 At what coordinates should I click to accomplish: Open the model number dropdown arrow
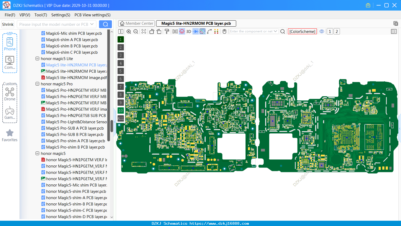tap(92, 24)
